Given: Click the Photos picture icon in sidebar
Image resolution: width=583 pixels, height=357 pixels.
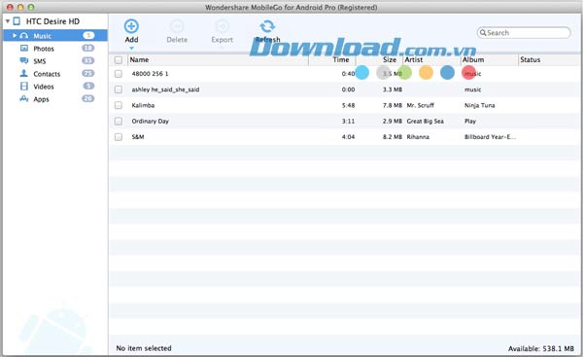Looking at the screenshot, I should pyautogui.click(x=24, y=48).
